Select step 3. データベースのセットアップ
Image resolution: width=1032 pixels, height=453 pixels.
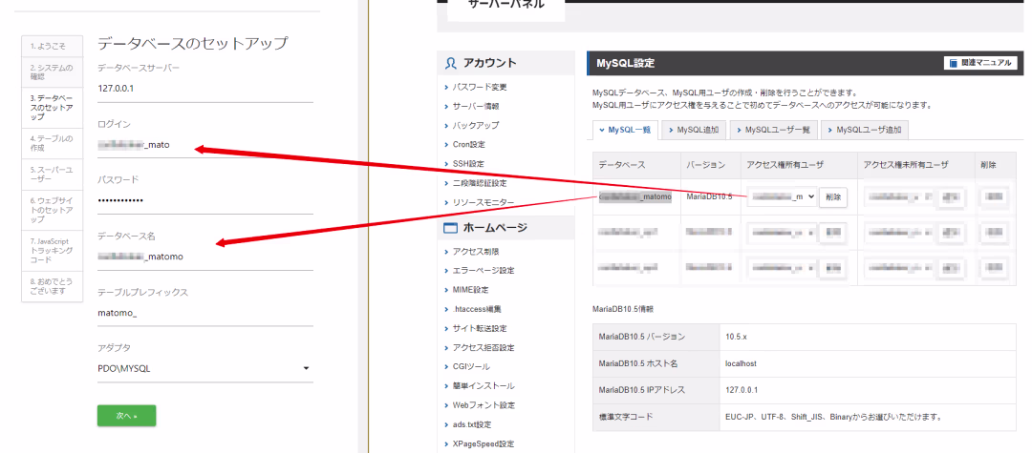coord(53,108)
